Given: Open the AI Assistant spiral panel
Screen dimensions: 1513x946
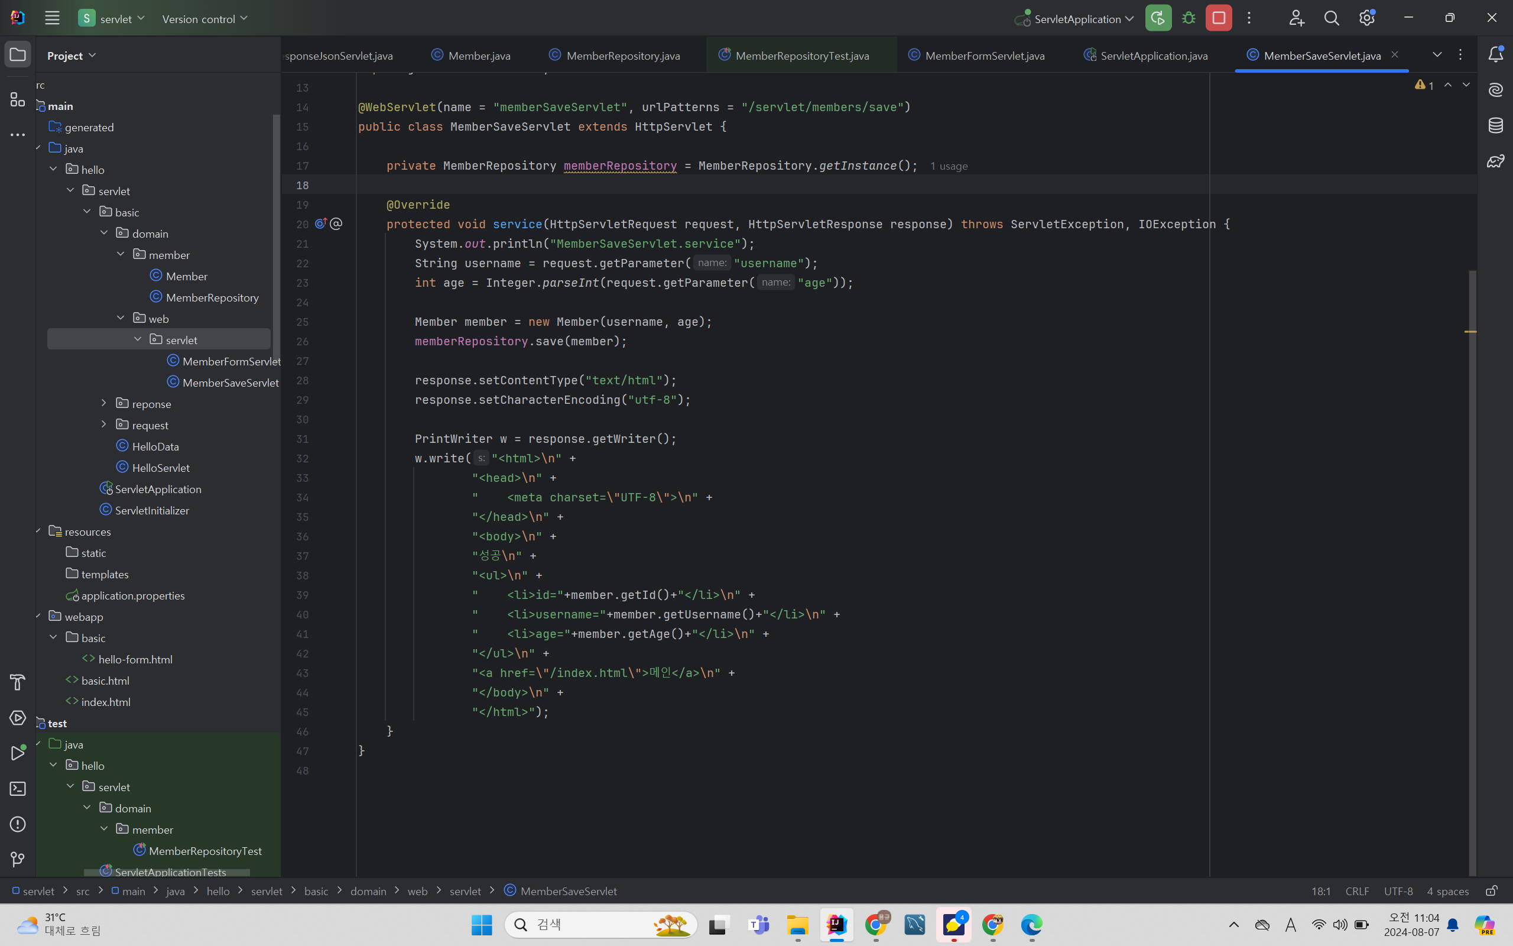Looking at the screenshot, I should 1495,90.
